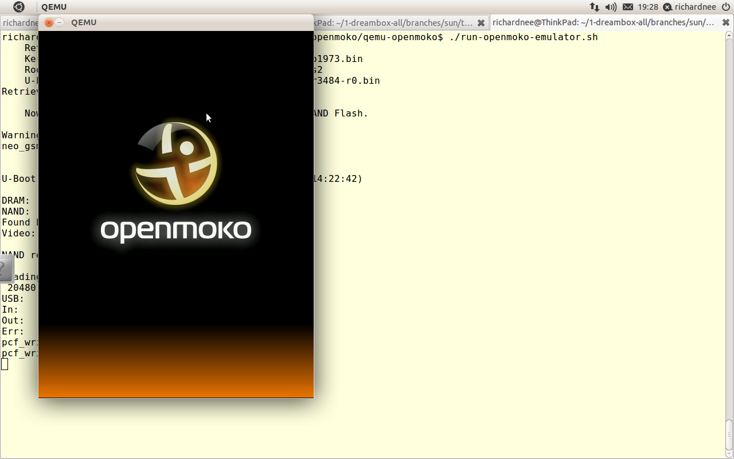Click the QEMU window title bar text
The height and width of the screenshot is (459, 734).
coord(84,22)
